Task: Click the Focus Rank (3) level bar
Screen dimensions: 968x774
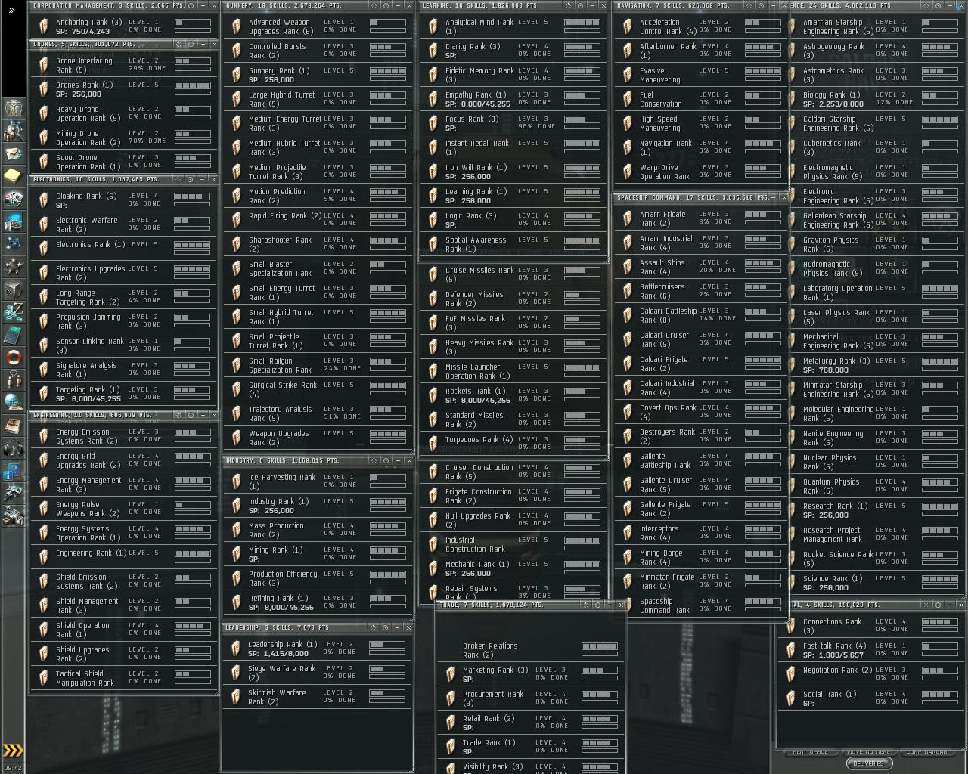Action: [x=582, y=120]
